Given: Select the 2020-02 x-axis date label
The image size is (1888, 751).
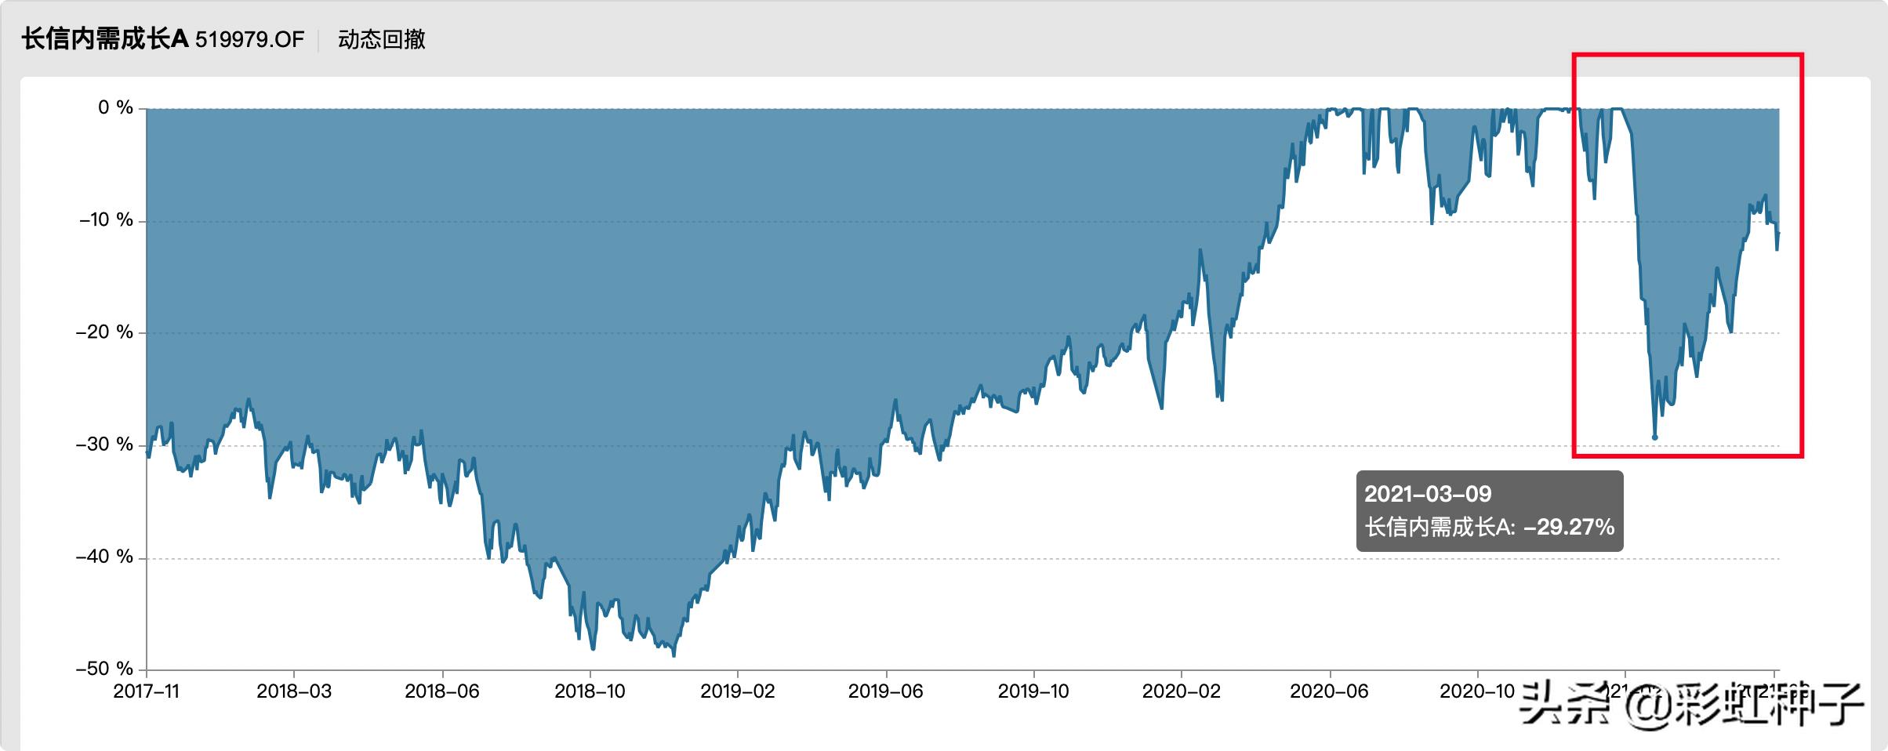Looking at the screenshot, I should 1182,691.
